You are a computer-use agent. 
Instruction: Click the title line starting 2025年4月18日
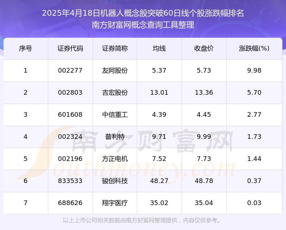coord(143,13)
